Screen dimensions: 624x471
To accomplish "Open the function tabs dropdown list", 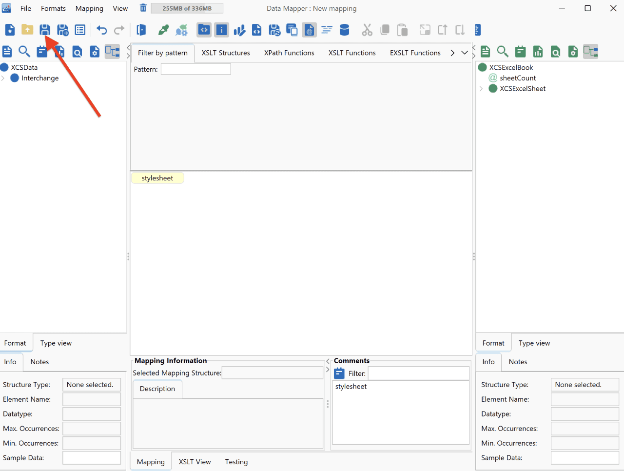I will point(465,53).
